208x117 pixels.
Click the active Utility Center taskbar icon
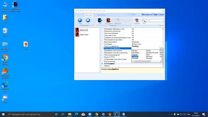pos(117,114)
